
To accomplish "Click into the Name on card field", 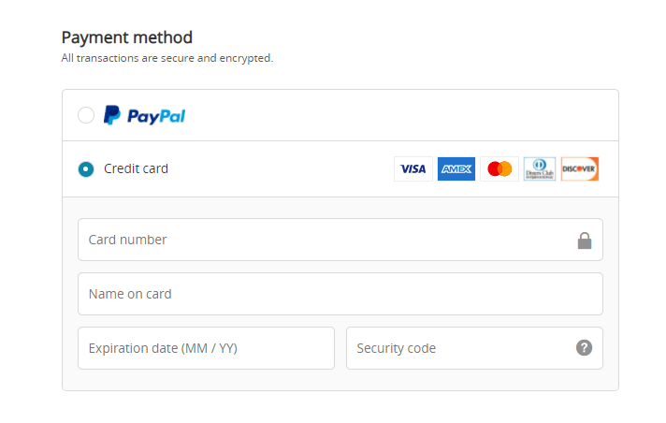I will click(x=340, y=294).
